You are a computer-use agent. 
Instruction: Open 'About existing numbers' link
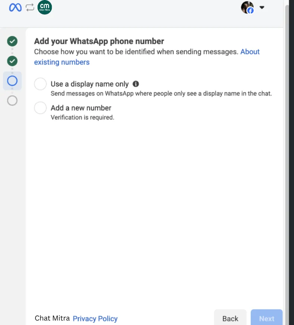tap(147, 57)
